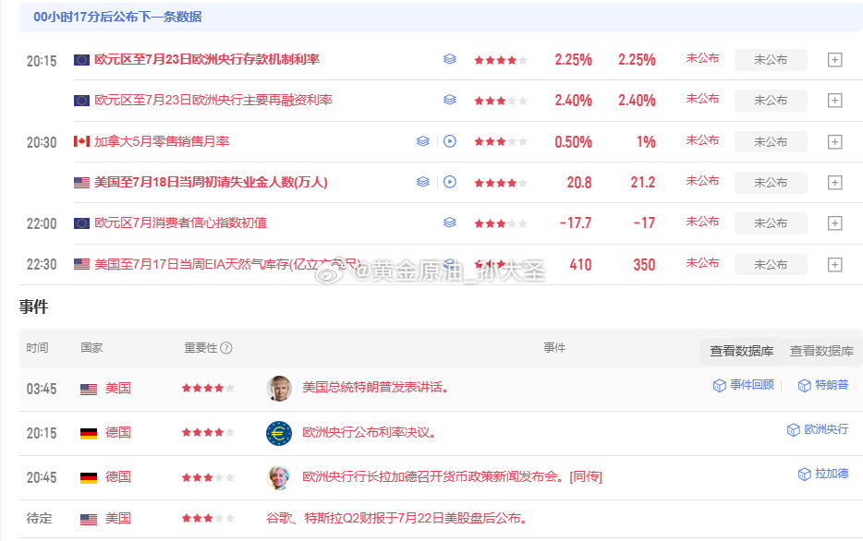
Task: Click the ECB euro logo icon
Action: 279,433
